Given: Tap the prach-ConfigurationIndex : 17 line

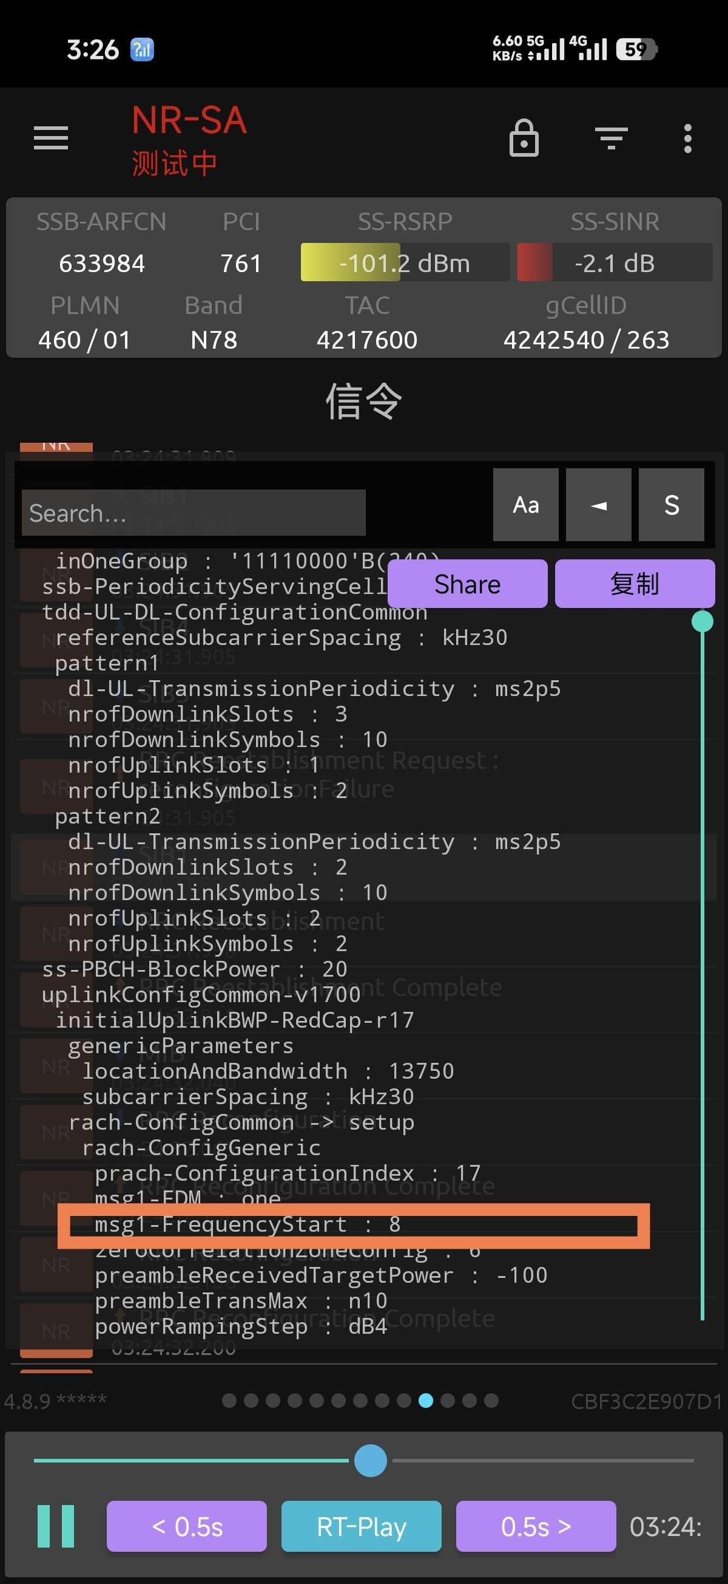Looking at the screenshot, I should [288, 1173].
